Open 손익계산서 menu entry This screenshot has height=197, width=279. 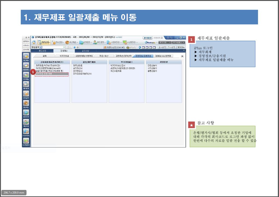pos(78,68)
